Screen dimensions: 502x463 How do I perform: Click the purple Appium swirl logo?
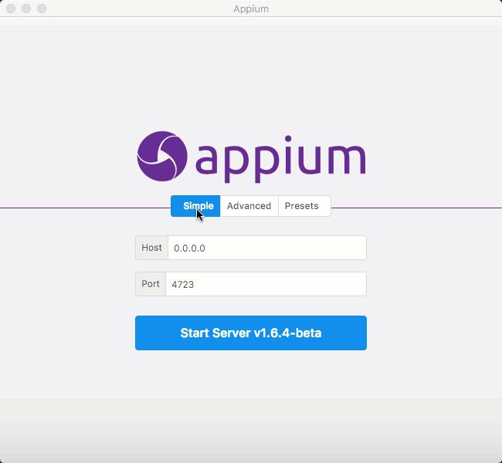click(x=162, y=156)
